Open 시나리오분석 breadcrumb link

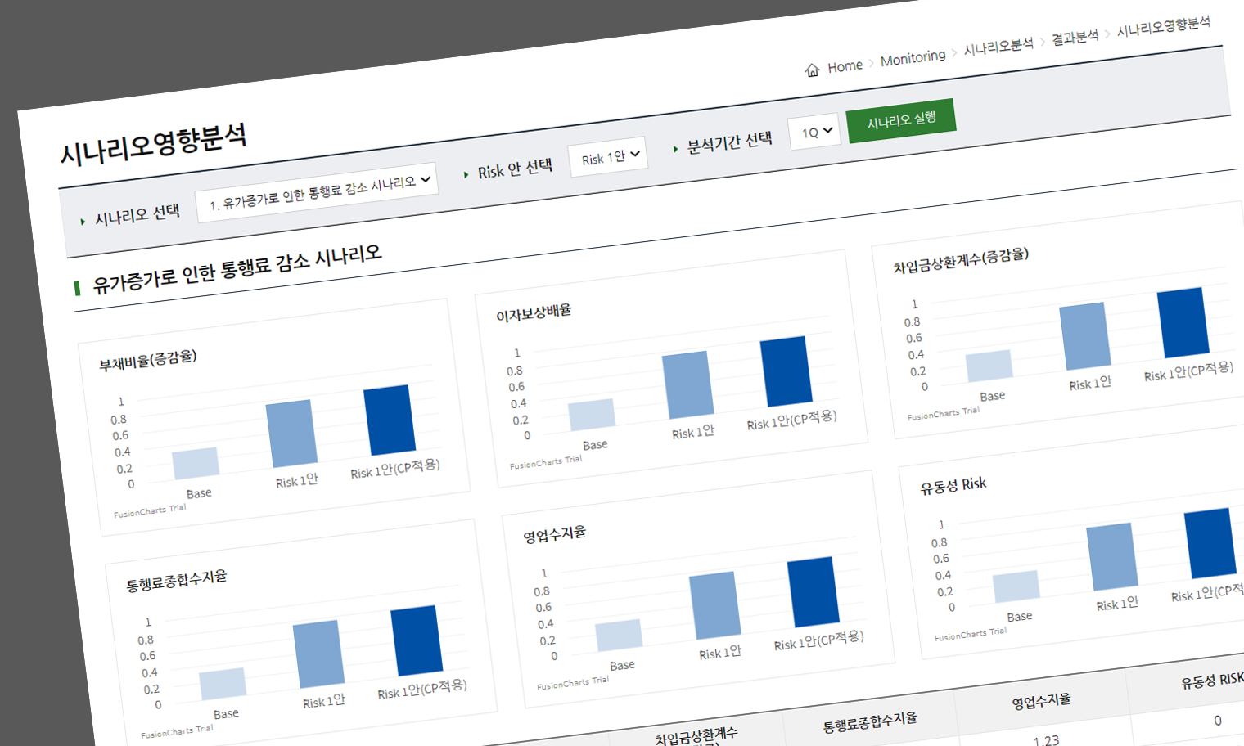point(998,47)
